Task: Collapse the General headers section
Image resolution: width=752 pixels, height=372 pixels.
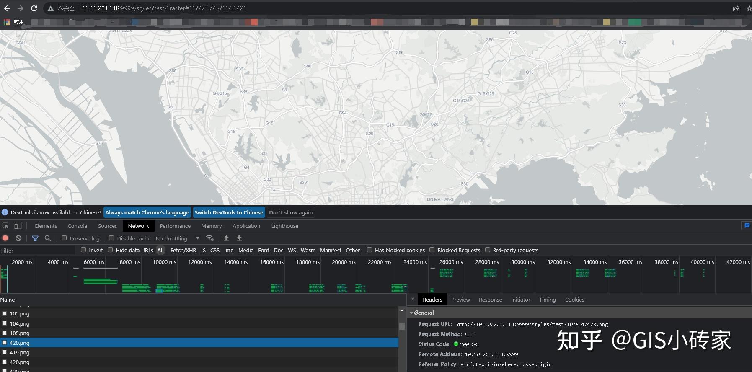Action: (411, 313)
